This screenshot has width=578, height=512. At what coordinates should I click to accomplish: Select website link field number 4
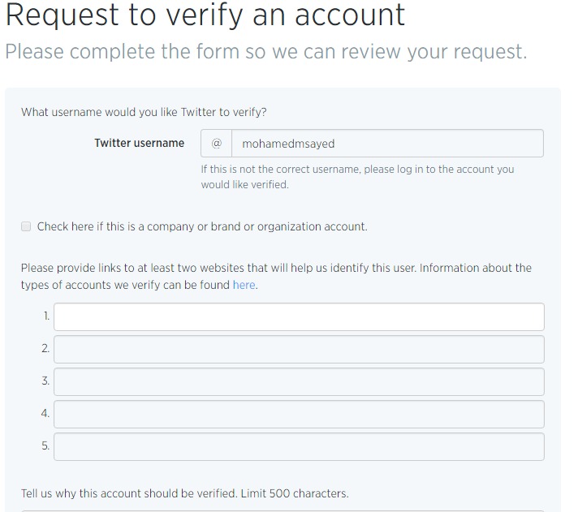click(299, 414)
